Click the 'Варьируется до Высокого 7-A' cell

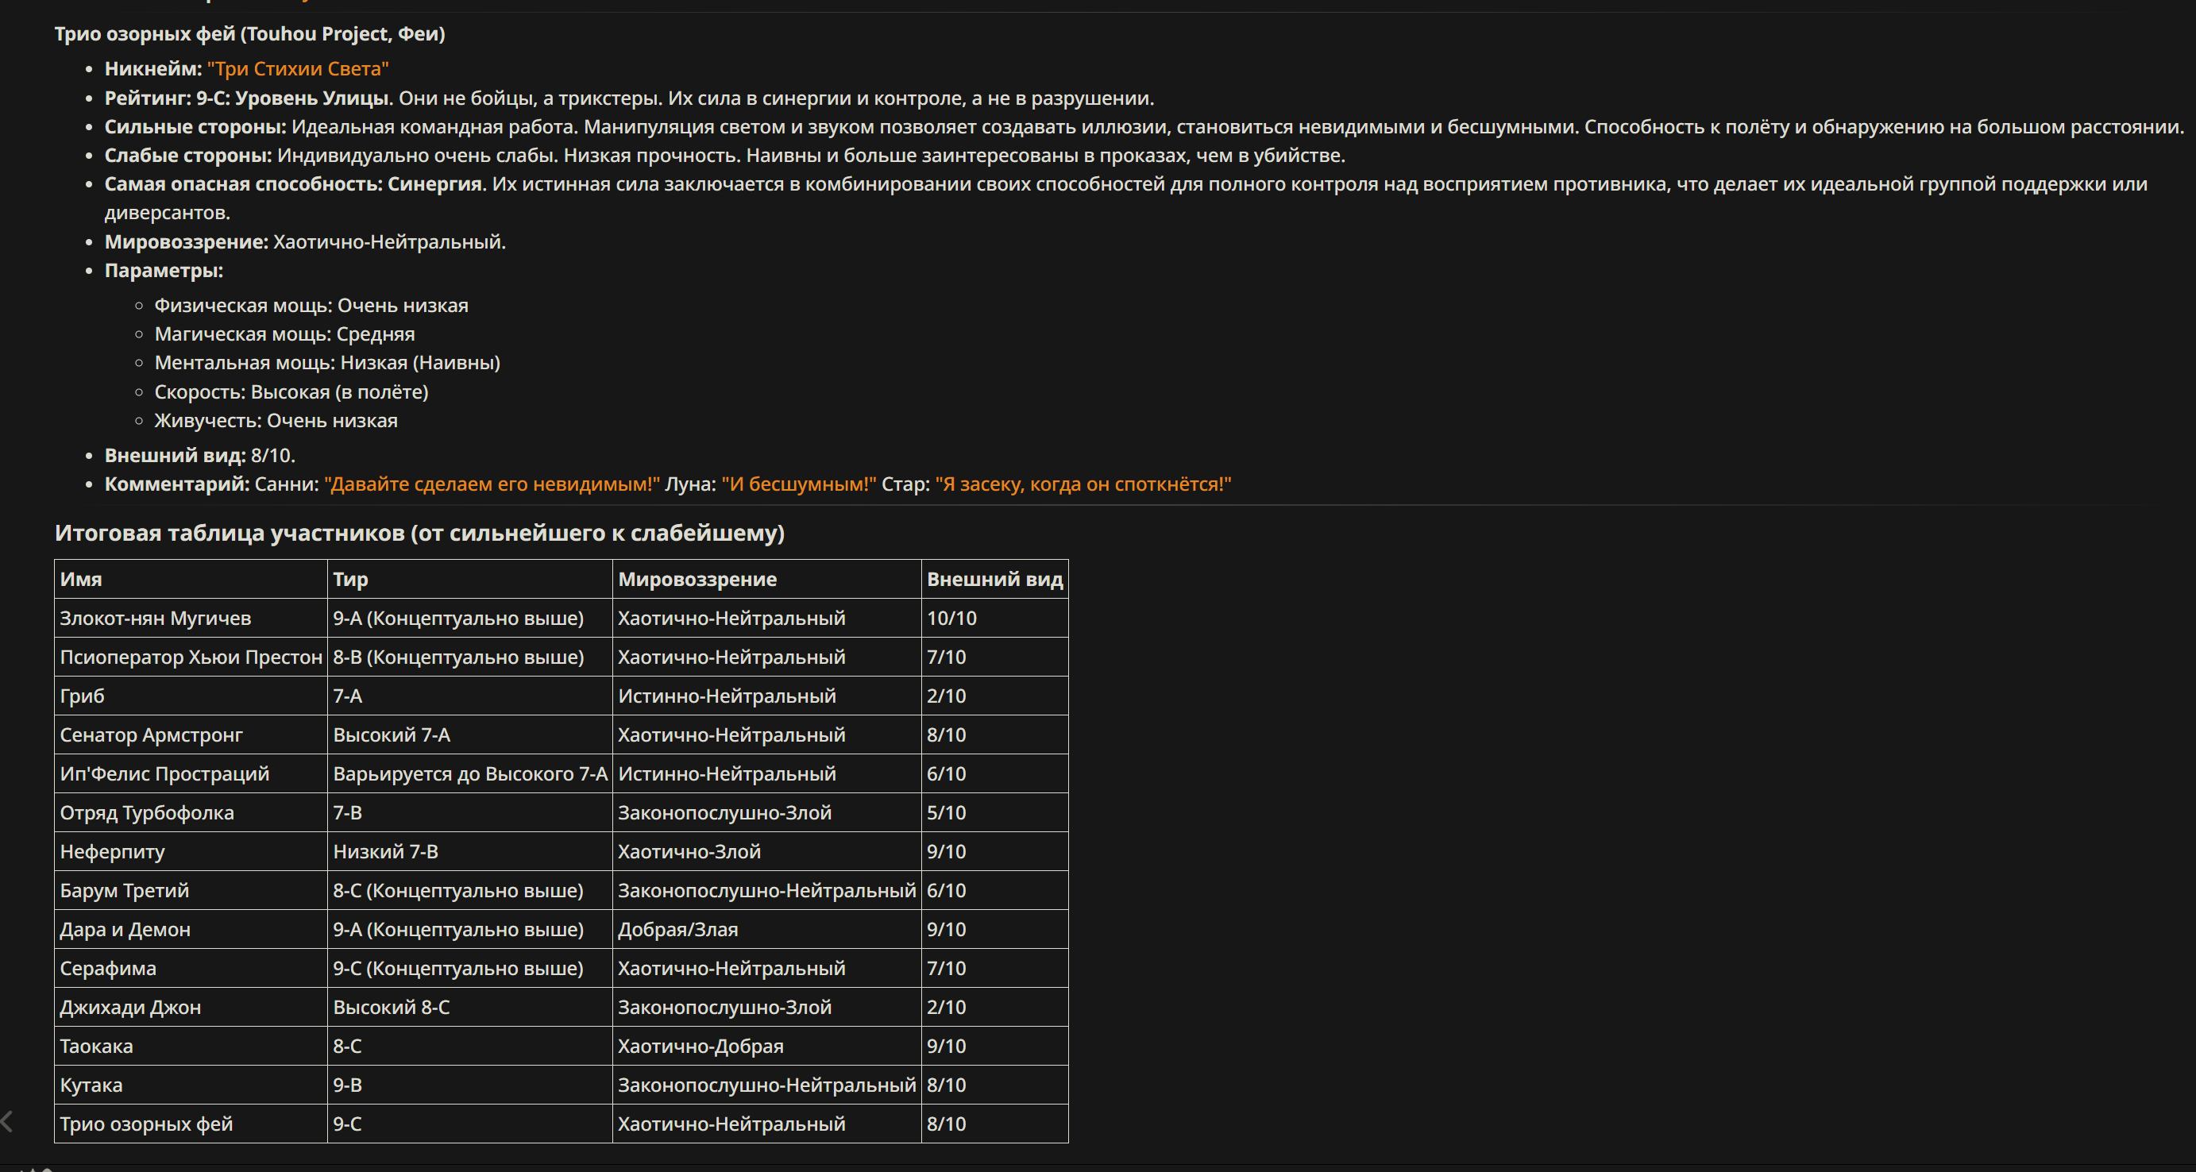tap(469, 774)
